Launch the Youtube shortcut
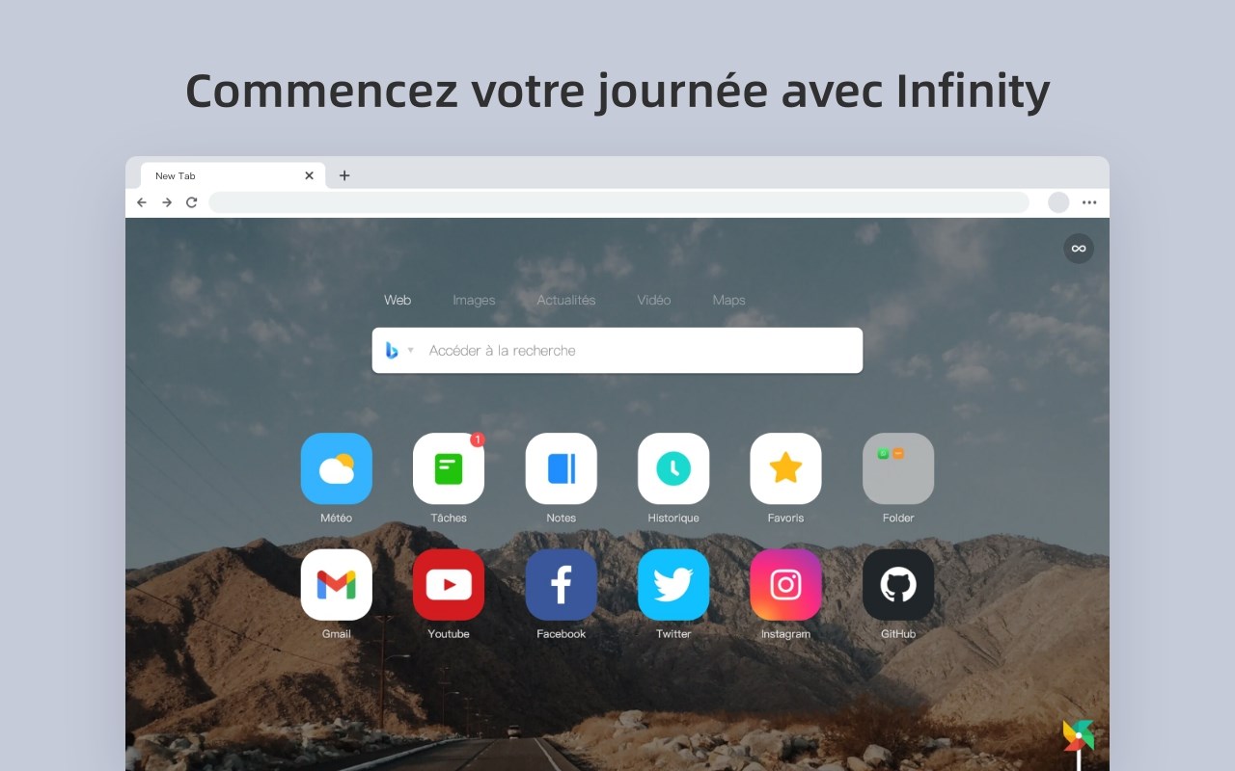 (449, 584)
